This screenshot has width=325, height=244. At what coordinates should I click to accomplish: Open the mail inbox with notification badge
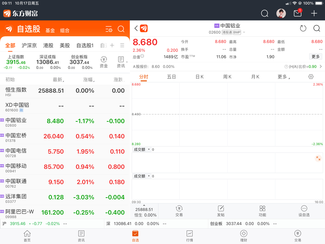coord(298,13)
